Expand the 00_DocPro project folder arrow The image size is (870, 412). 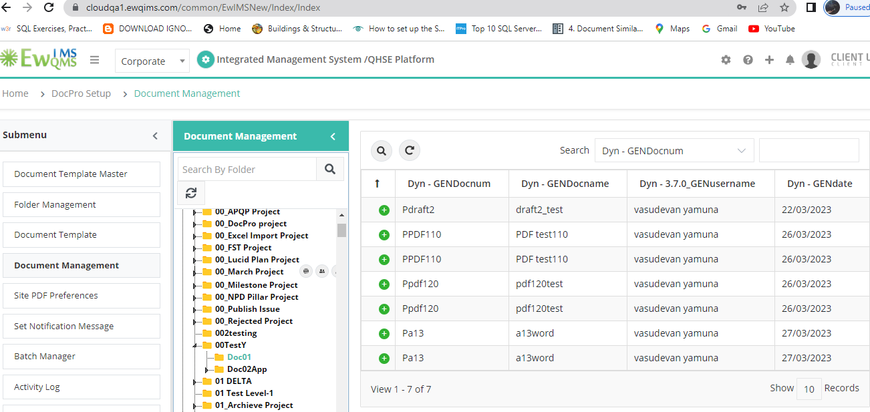click(195, 224)
